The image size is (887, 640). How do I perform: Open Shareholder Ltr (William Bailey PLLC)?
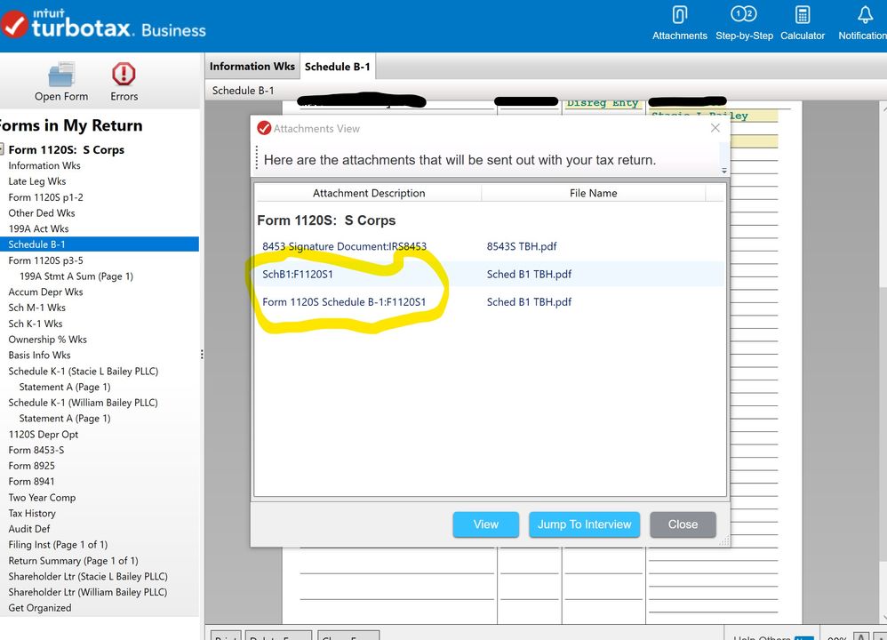[x=88, y=592]
